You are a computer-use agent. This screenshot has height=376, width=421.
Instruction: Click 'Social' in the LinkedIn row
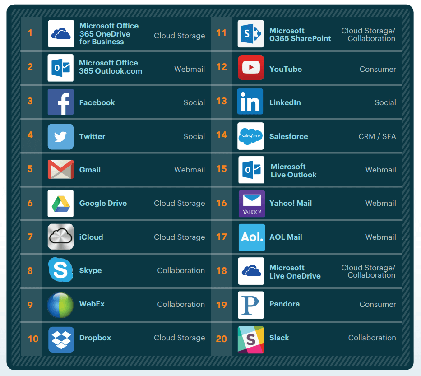pyautogui.click(x=385, y=102)
